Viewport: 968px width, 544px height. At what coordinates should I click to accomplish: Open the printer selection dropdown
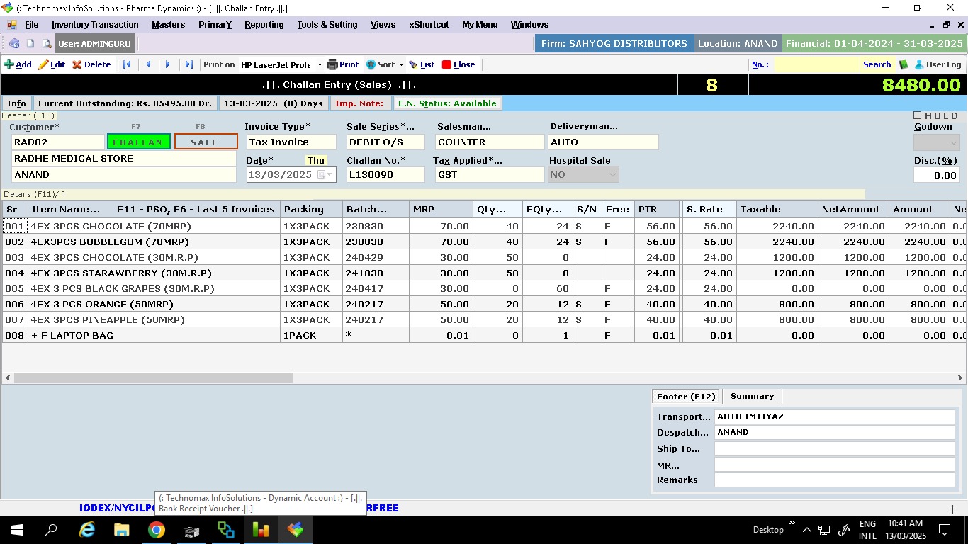point(320,64)
